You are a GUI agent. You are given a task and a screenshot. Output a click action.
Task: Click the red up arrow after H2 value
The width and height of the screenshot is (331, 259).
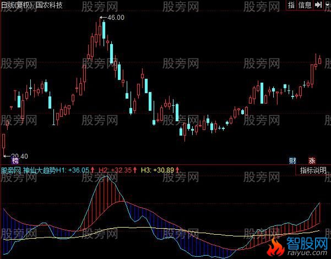click(135, 170)
